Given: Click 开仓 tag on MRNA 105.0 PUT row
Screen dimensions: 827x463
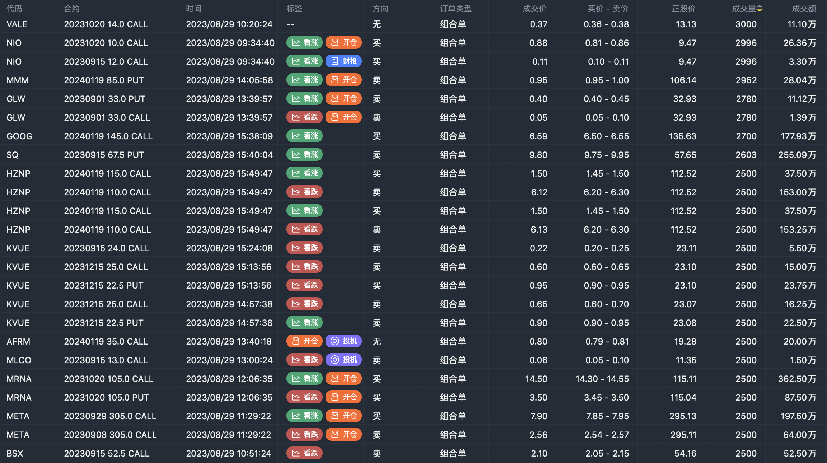Looking at the screenshot, I should 344,397.
